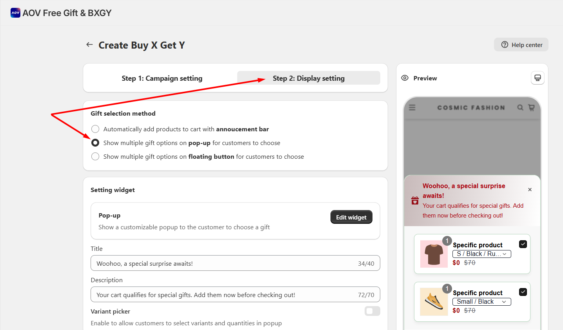Click the AOV app logo icon
This screenshot has height=330, width=563.
click(x=15, y=13)
